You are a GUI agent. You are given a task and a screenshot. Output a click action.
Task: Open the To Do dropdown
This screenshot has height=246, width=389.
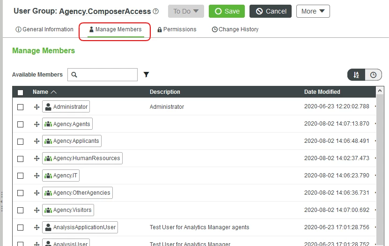click(x=186, y=11)
